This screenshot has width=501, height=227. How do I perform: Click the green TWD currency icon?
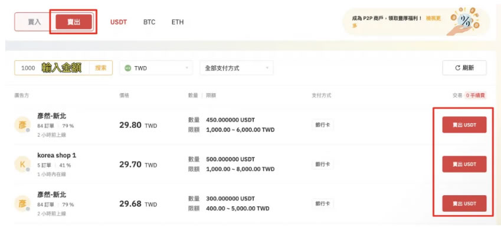(x=128, y=68)
